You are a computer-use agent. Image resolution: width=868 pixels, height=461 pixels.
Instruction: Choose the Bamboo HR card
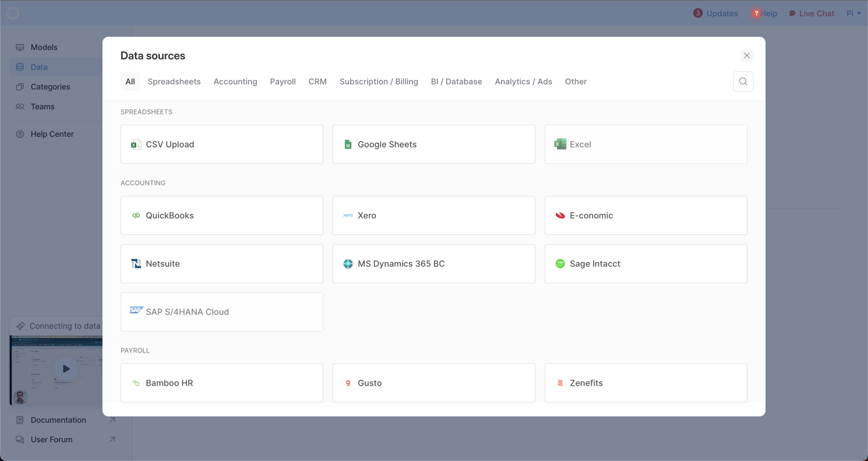[222, 383]
